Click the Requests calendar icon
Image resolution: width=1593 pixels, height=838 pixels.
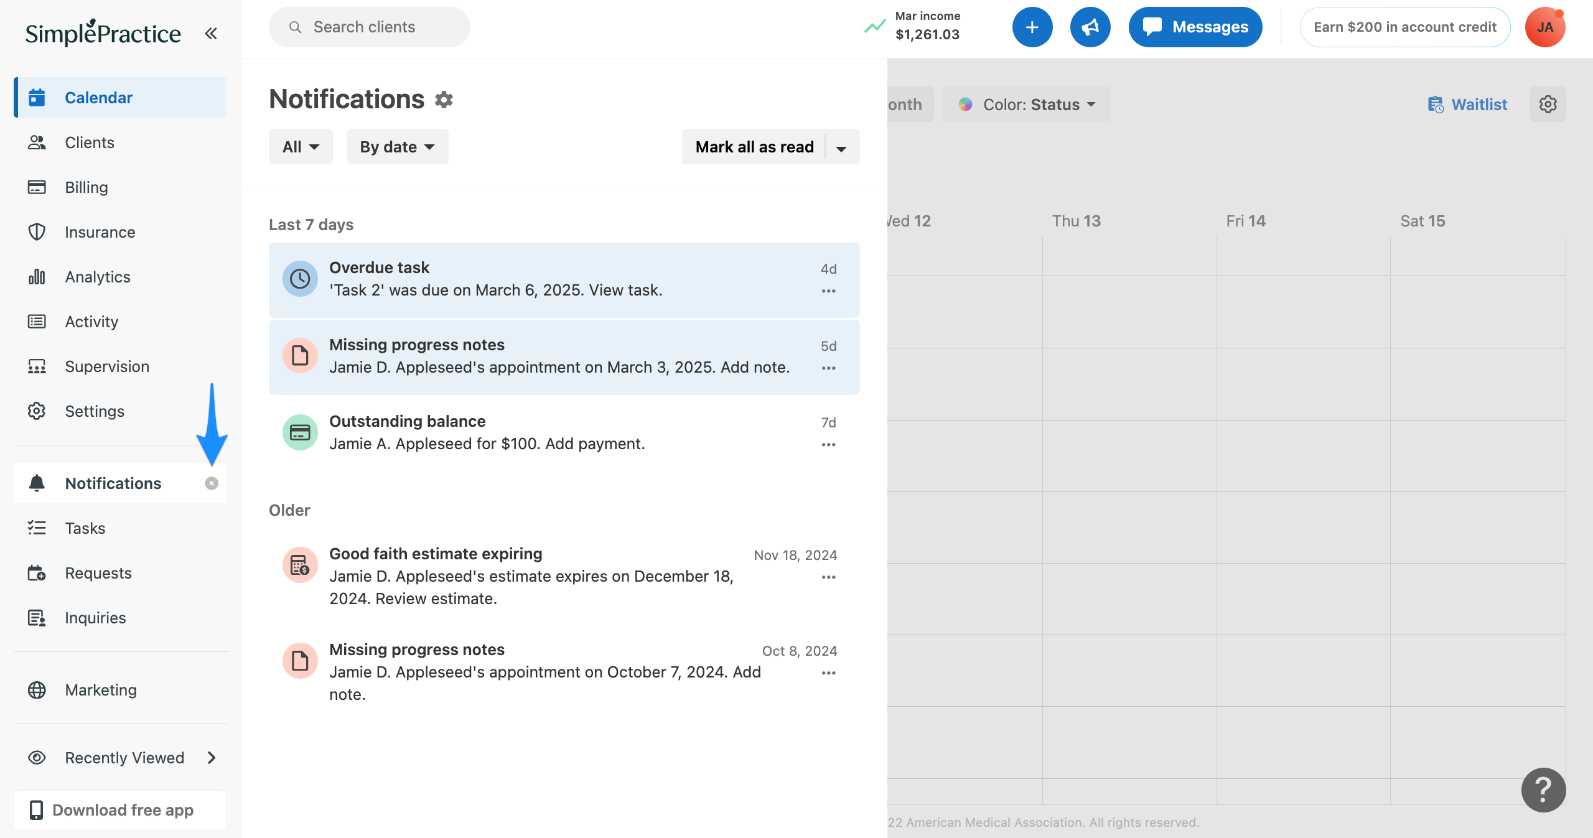(x=37, y=573)
